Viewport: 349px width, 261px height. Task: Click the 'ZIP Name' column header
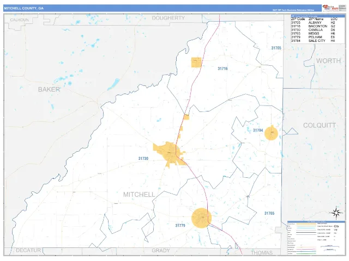pos(316,19)
